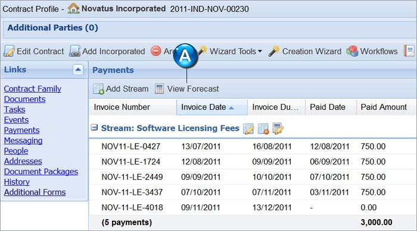The image size is (417, 231).
Task: Click the stream forecast edit icon
Action: (x=278, y=129)
